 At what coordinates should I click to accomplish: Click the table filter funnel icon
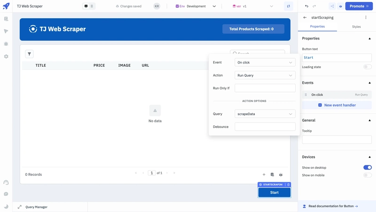coord(29,54)
